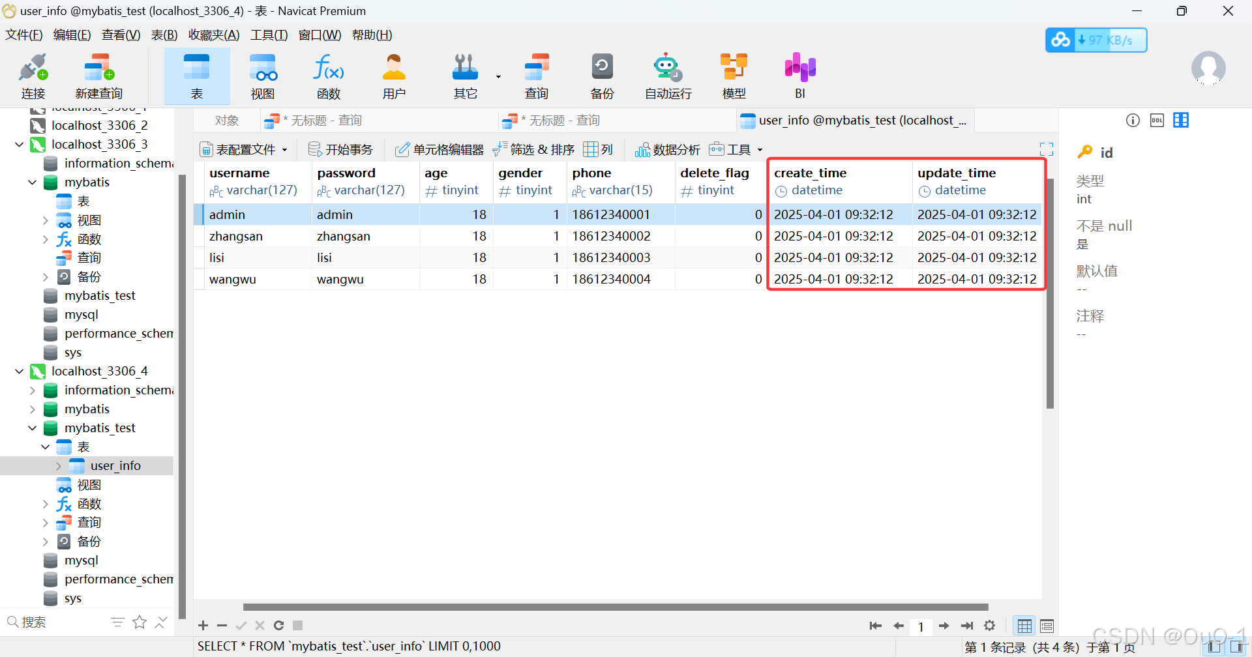Click the stop button in bottom bar

click(x=297, y=626)
